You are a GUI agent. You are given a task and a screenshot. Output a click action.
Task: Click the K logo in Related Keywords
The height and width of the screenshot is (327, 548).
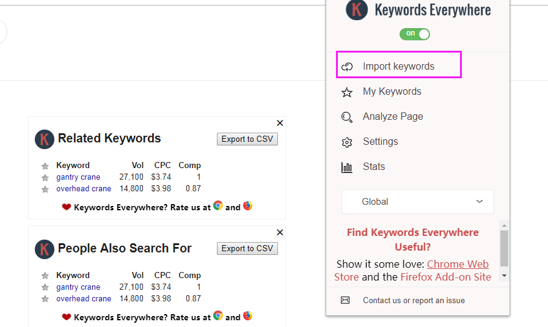45,139
